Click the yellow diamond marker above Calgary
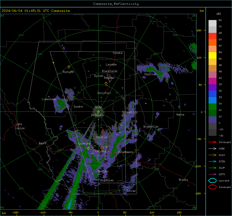232x216 pixels. [x=102, y=148]
